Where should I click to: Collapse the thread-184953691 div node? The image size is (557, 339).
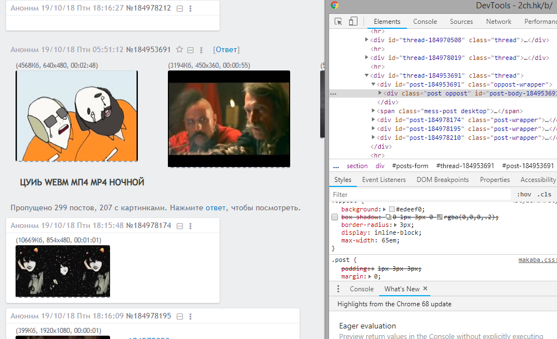pyautogui.click(x=366, y=75)
